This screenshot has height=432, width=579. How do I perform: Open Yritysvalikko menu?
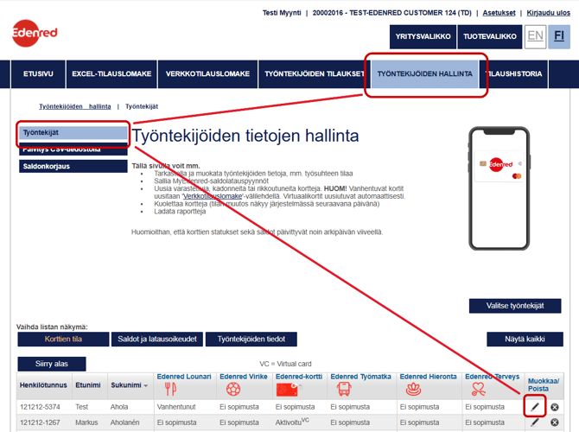click(x=423, y=36)
